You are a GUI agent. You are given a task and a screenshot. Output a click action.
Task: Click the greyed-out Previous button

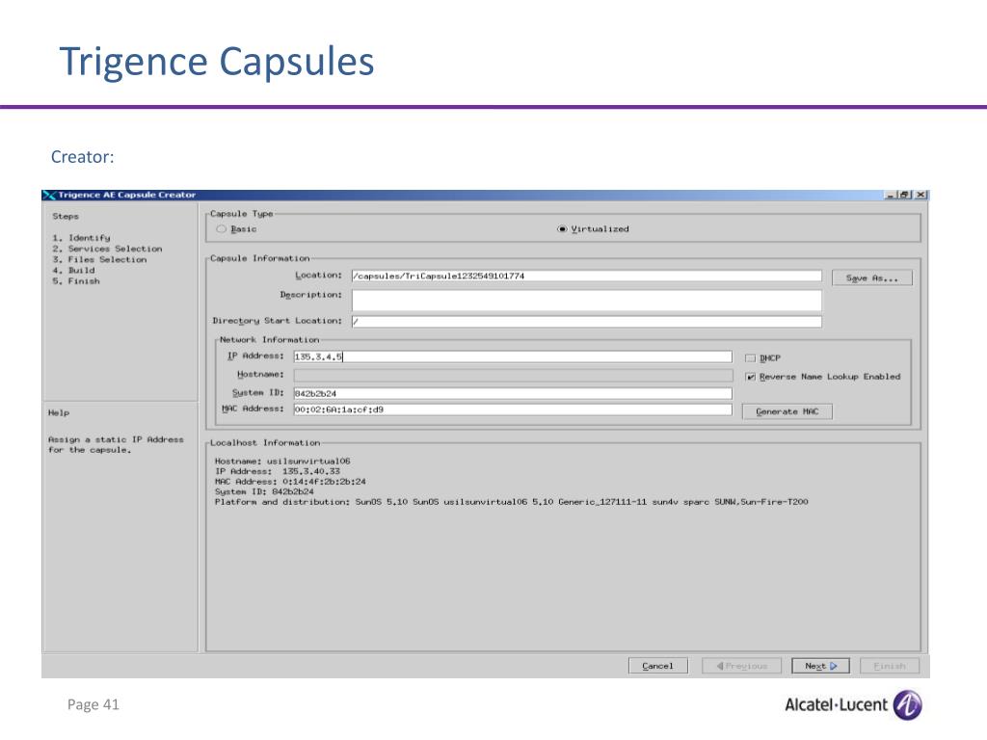click(741, 666)
